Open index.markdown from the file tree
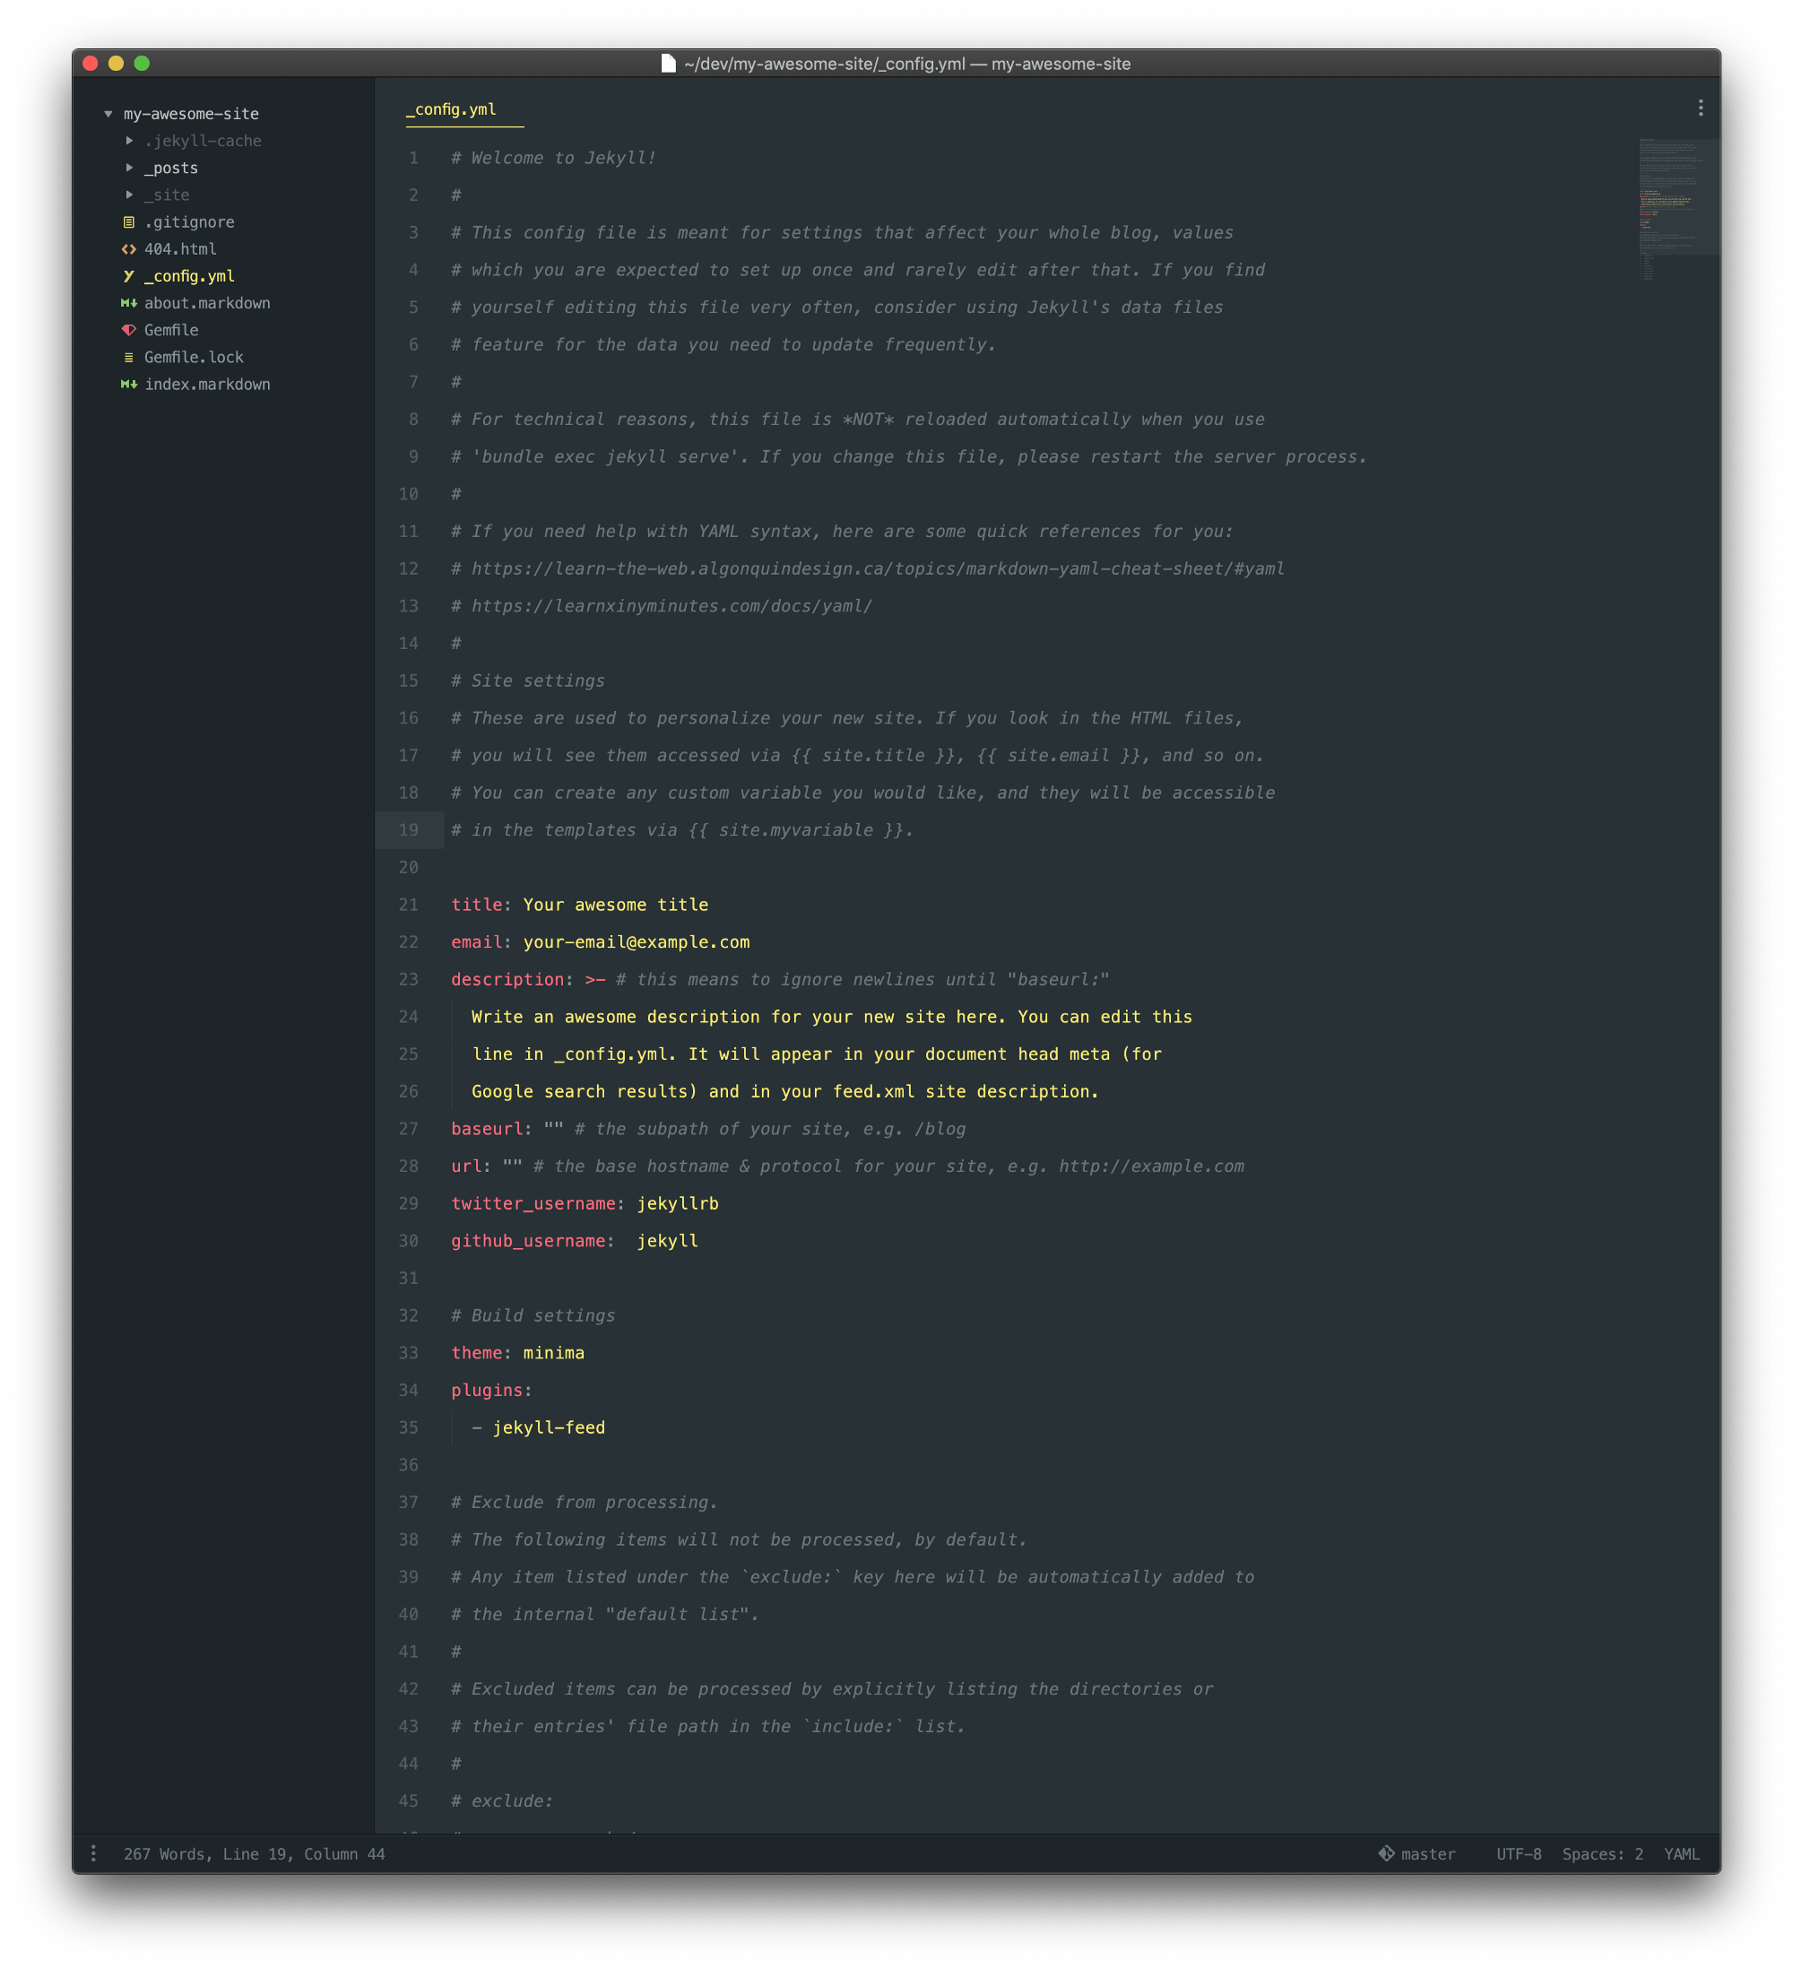 [207, 384]
